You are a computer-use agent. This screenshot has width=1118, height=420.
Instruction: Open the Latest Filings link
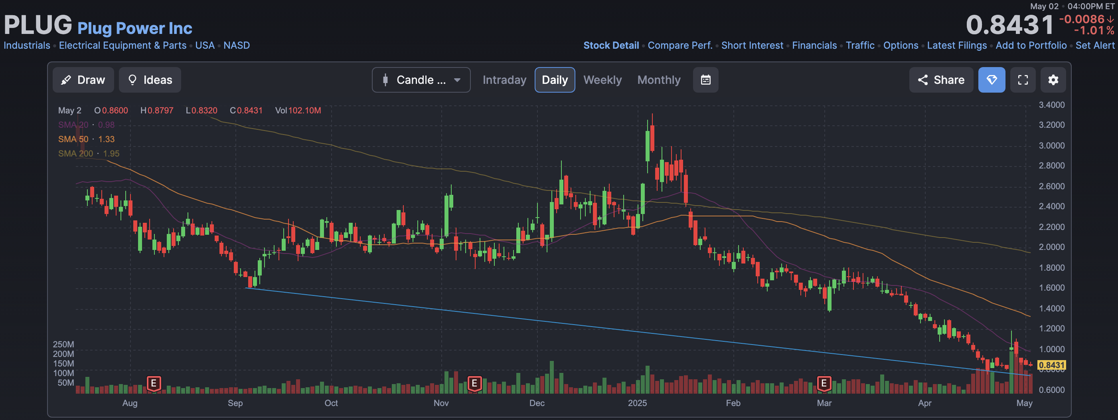coord(956,45)
